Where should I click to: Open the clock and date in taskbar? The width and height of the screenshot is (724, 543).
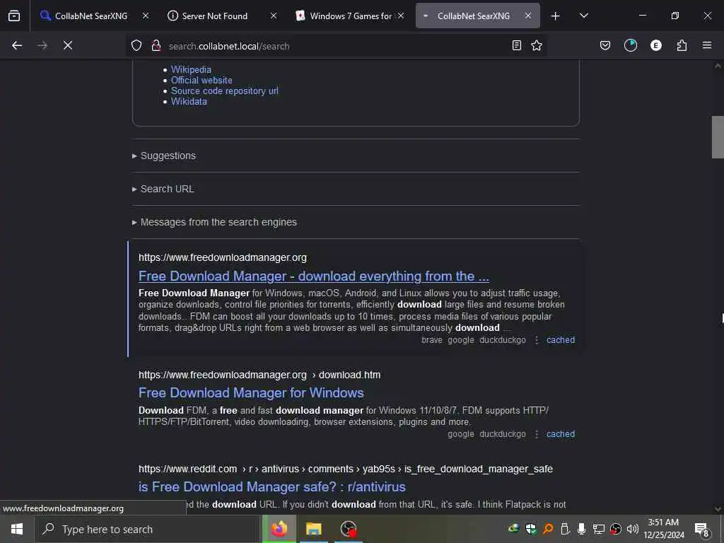[663, 529]
